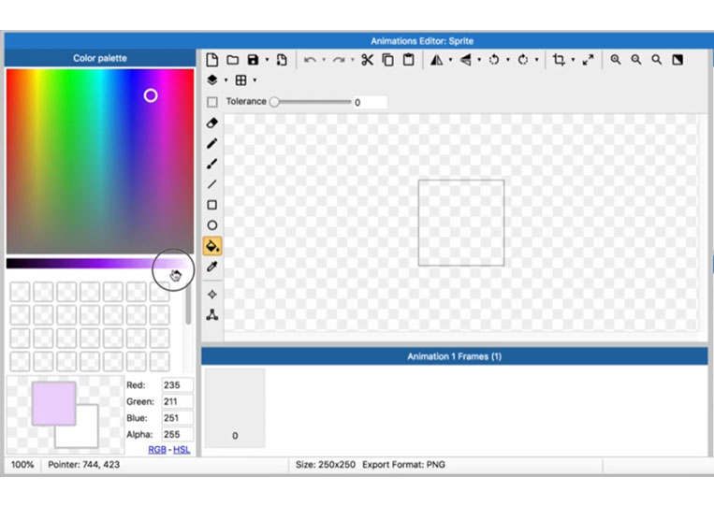Click the Red value field

click(x=177, y=385)
